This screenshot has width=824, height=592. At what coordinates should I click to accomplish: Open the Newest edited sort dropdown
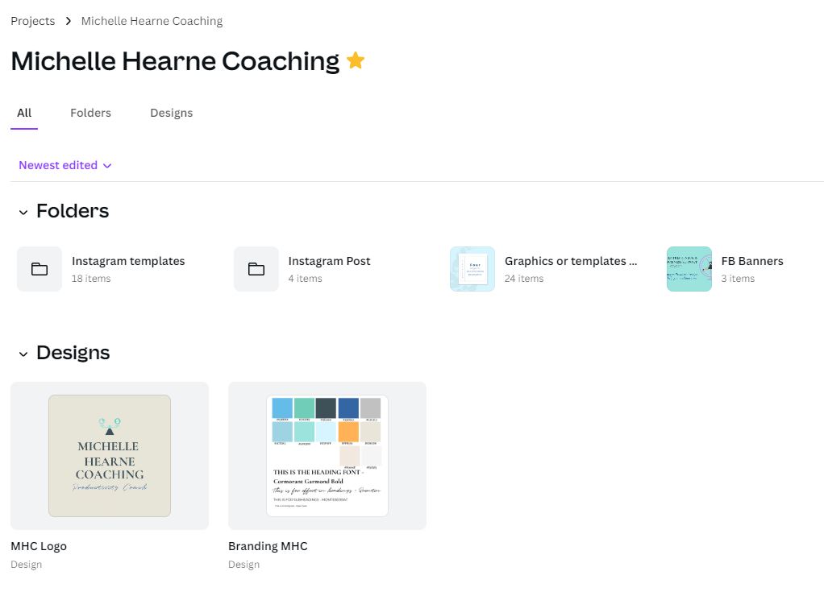(x=65, y=165)
